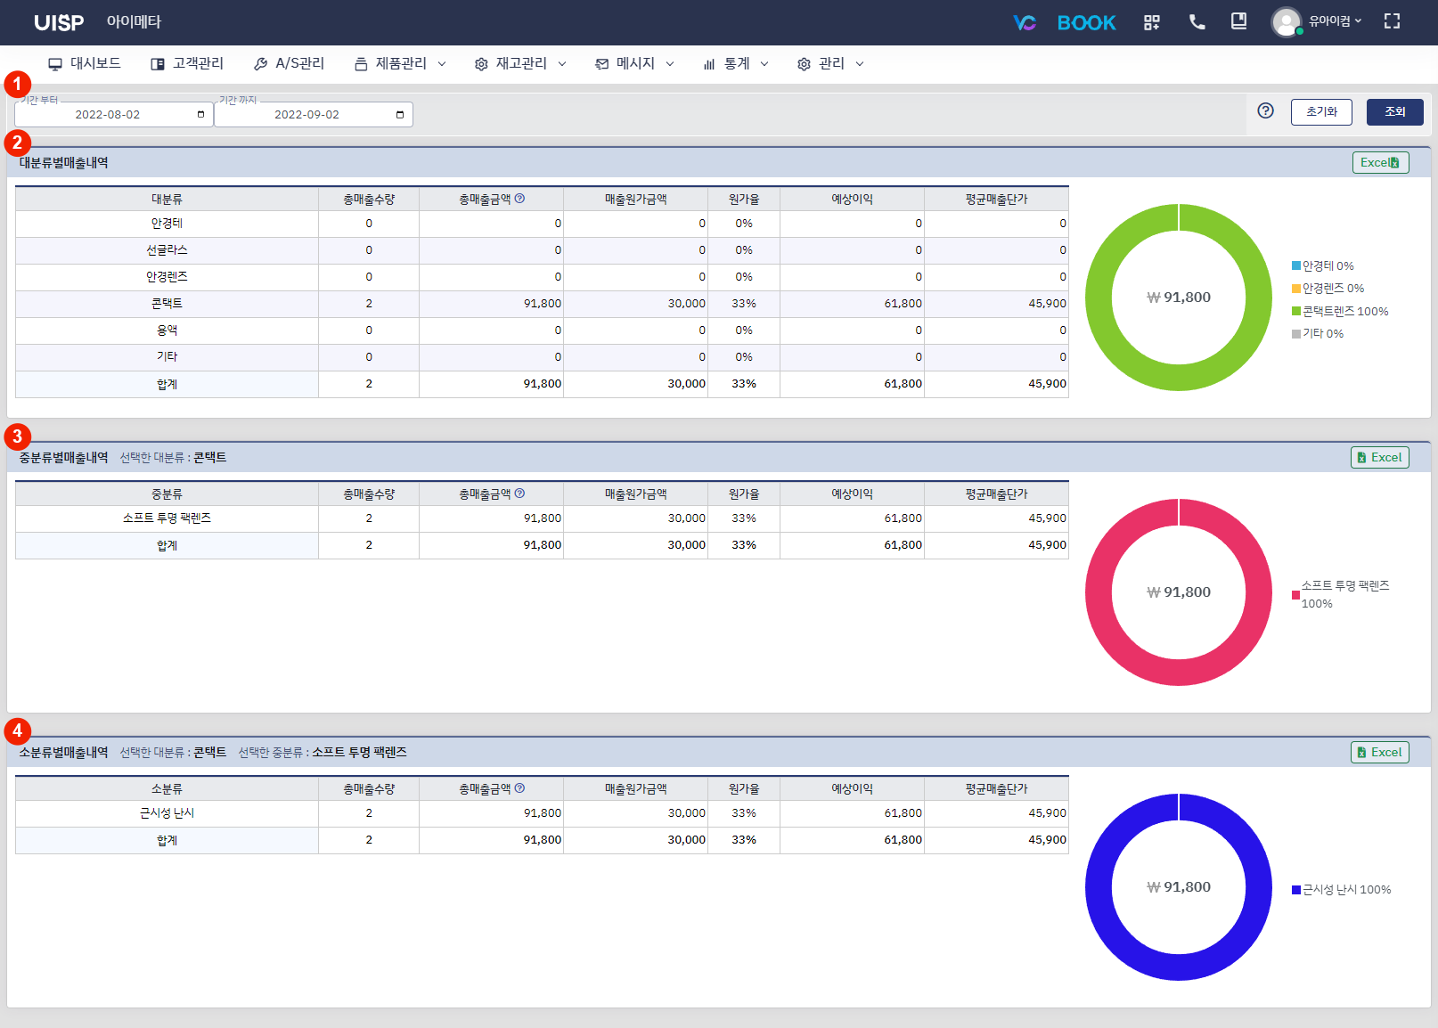The height and width of the screenshot is (1028, 1438).
Task: Select the 근시성 난시 row
Action: click(542, 813)
